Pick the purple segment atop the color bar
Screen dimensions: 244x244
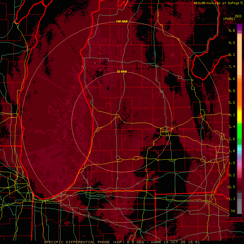point(239,27)
